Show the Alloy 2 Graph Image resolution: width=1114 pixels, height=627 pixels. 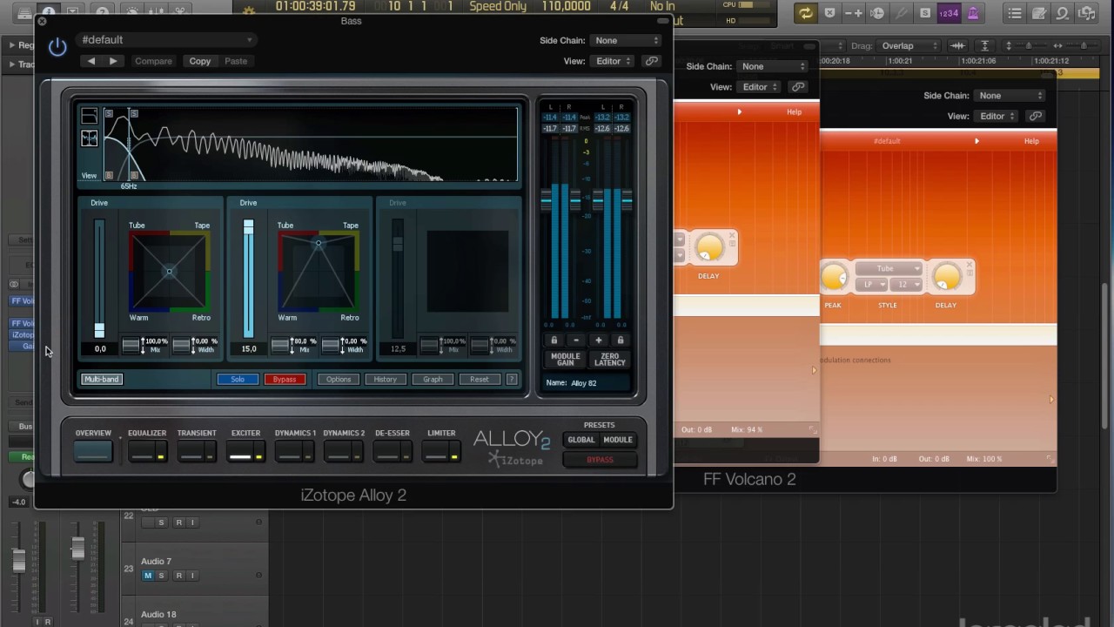point(433,379)
